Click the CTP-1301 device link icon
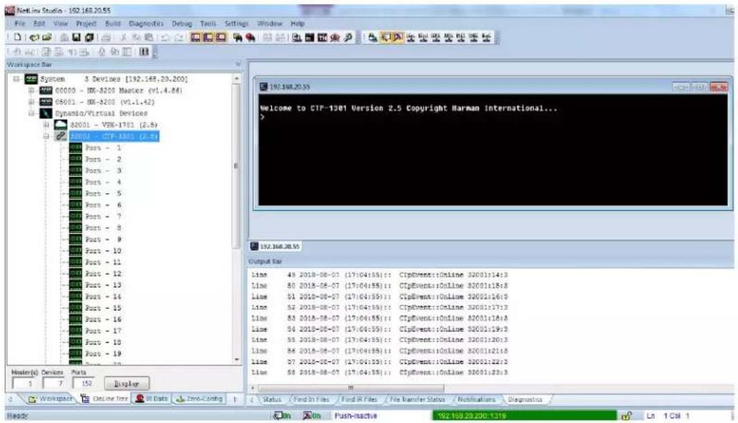Screen dimensions: 738x423 pos(61,136)
